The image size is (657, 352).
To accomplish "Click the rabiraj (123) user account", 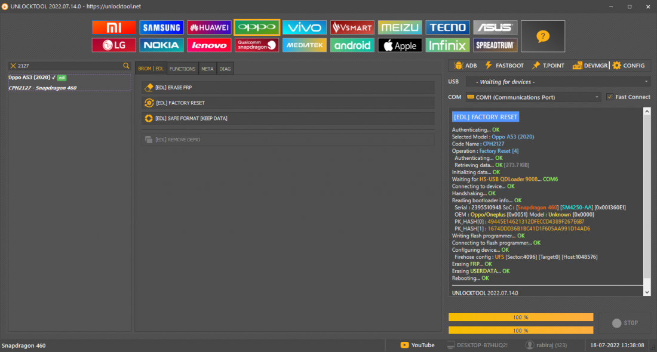I will click(546, 345).
